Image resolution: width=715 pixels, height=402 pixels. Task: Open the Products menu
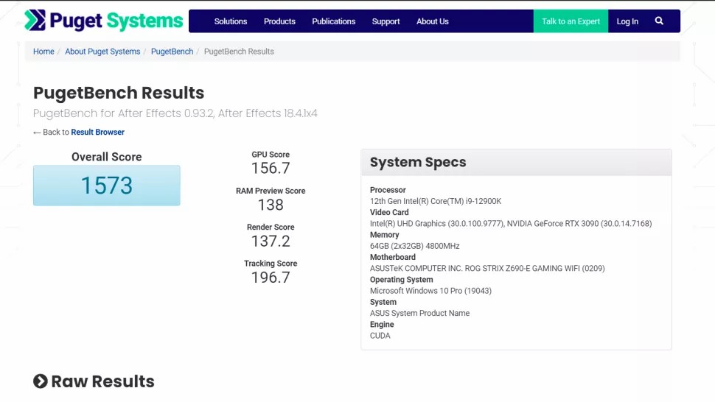coord(279,21)
